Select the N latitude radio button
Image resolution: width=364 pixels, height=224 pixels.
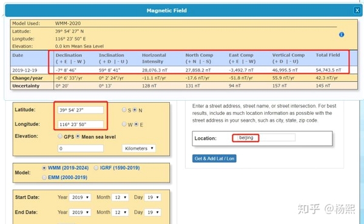[135, 110]
